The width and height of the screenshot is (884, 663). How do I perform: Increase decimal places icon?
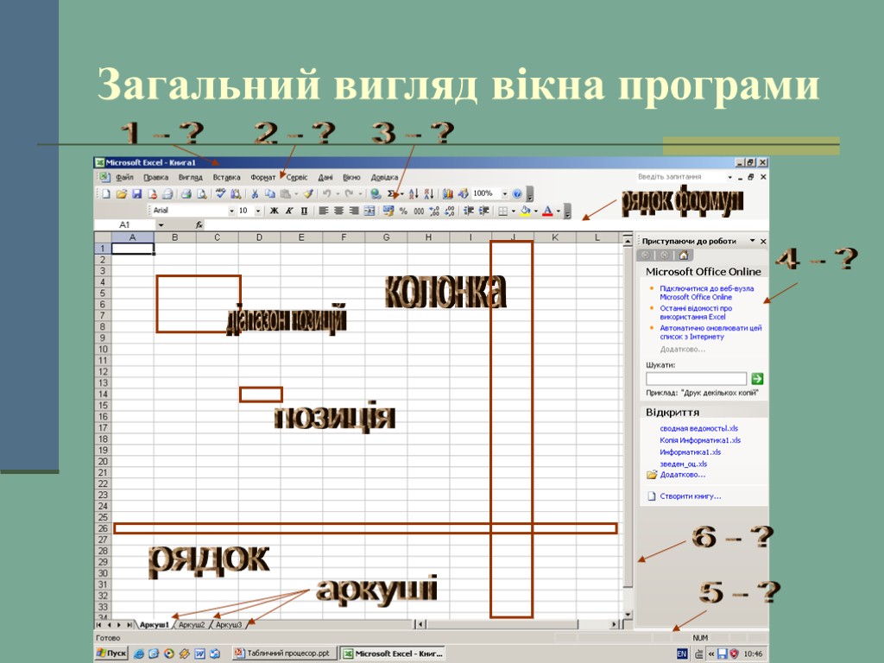[434, 211]
